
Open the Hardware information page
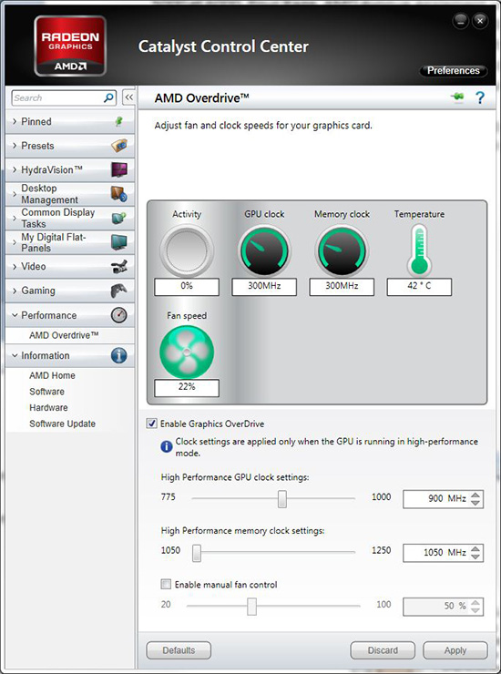(48, 407)
